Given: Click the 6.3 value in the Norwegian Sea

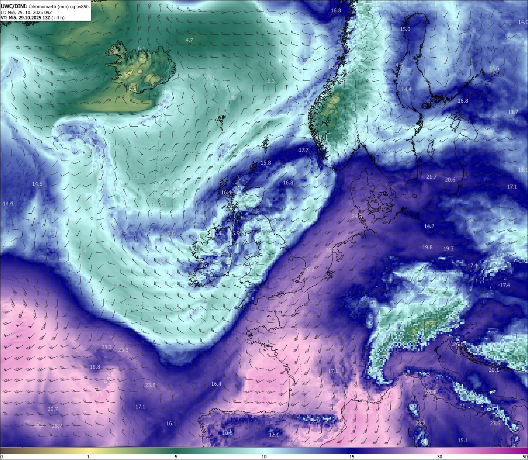Looking at the screenshot, I should pyautogui.click(x=271, y=81).
